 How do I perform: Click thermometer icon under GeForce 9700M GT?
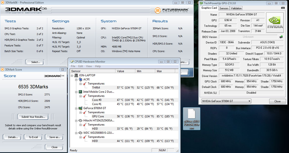click(x=85, y=112)
